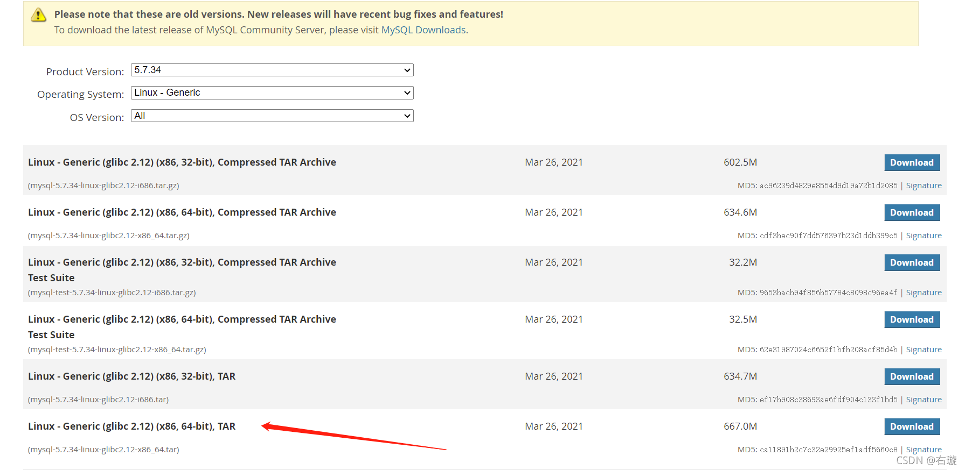Click the Operating System label
This screenshot has width=965, height=470.
(81, 95)
